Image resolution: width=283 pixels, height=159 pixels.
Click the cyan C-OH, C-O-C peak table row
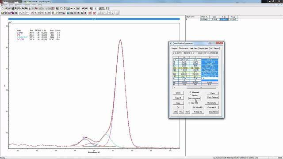[38, 37]
